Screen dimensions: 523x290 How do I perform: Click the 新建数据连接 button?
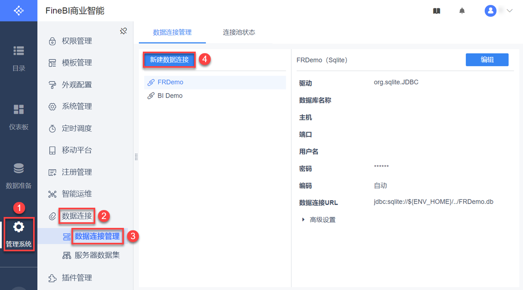pyautogui.click(x=169, y=60)
